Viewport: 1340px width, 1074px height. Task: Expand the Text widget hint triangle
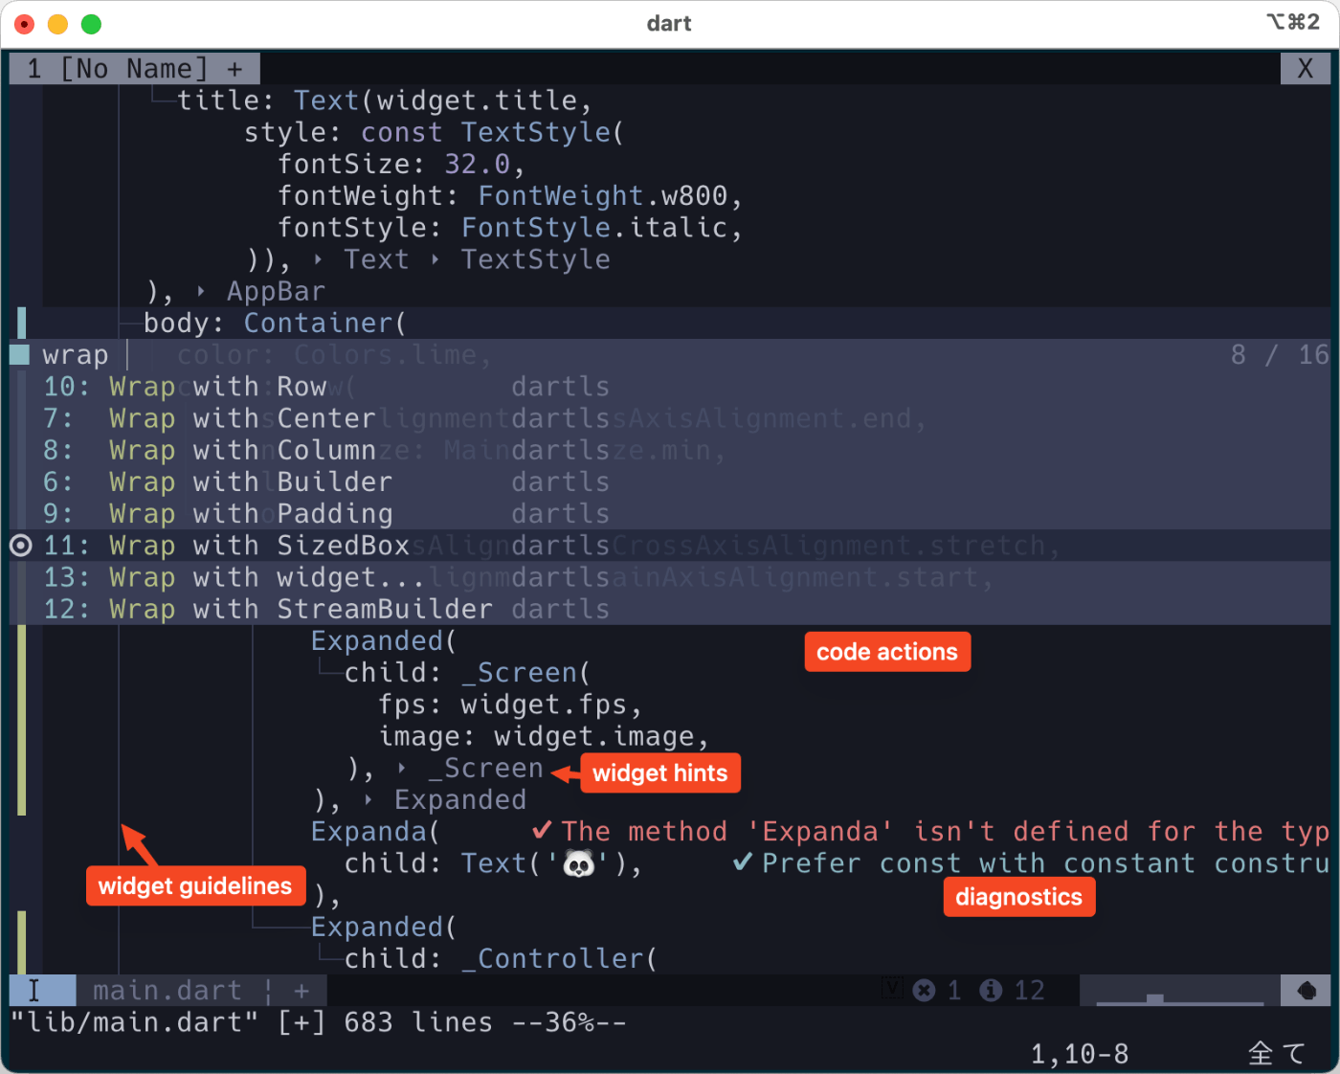(x=318, y=259)
